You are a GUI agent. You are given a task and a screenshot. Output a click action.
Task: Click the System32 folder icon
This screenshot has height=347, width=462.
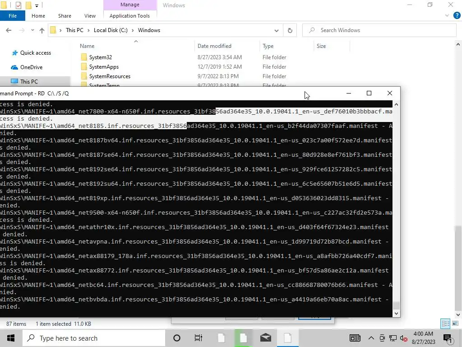(84, 57)
